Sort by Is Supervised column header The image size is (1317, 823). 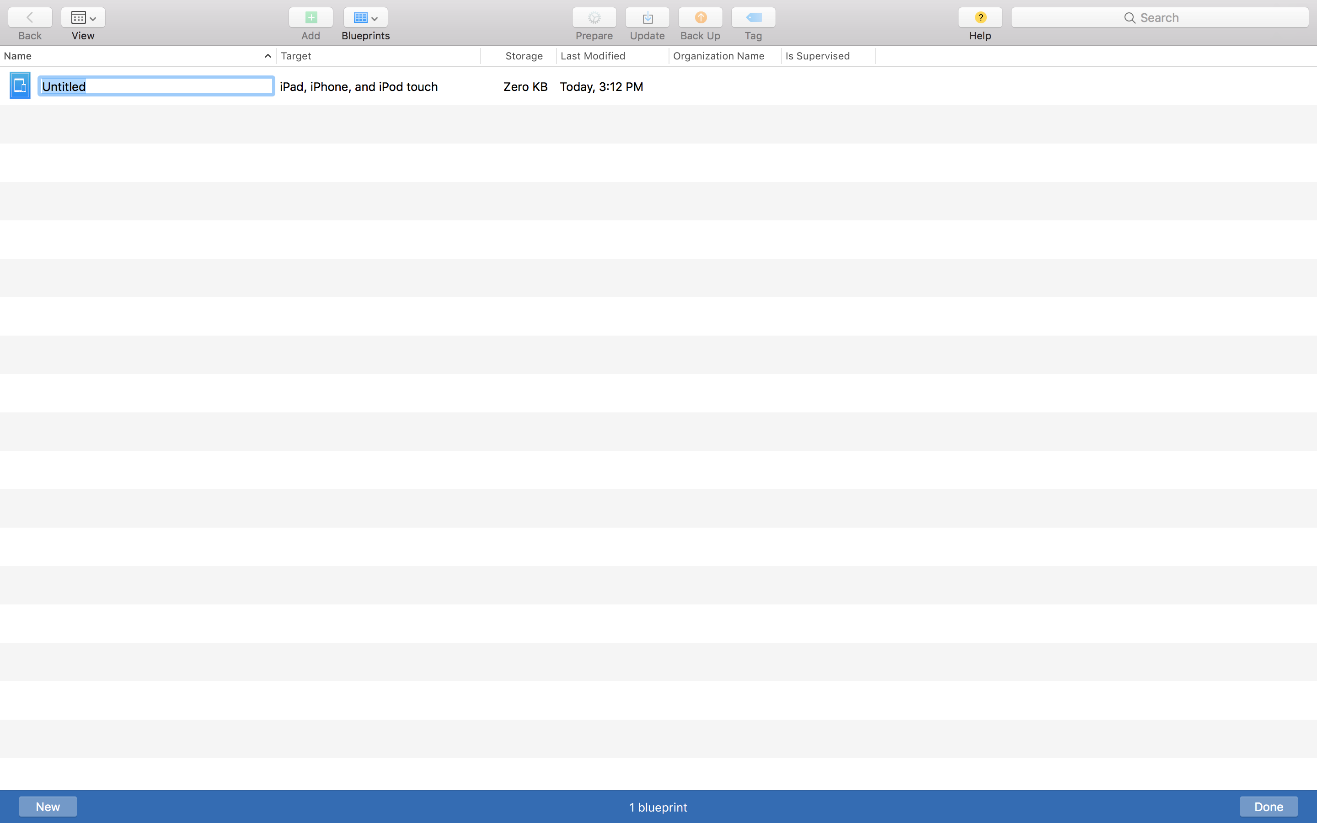coord(817,56)
